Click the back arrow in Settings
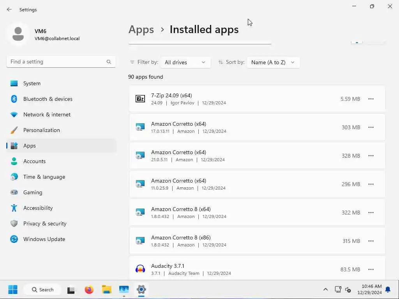Screen dimensions: 399x299 9,9
